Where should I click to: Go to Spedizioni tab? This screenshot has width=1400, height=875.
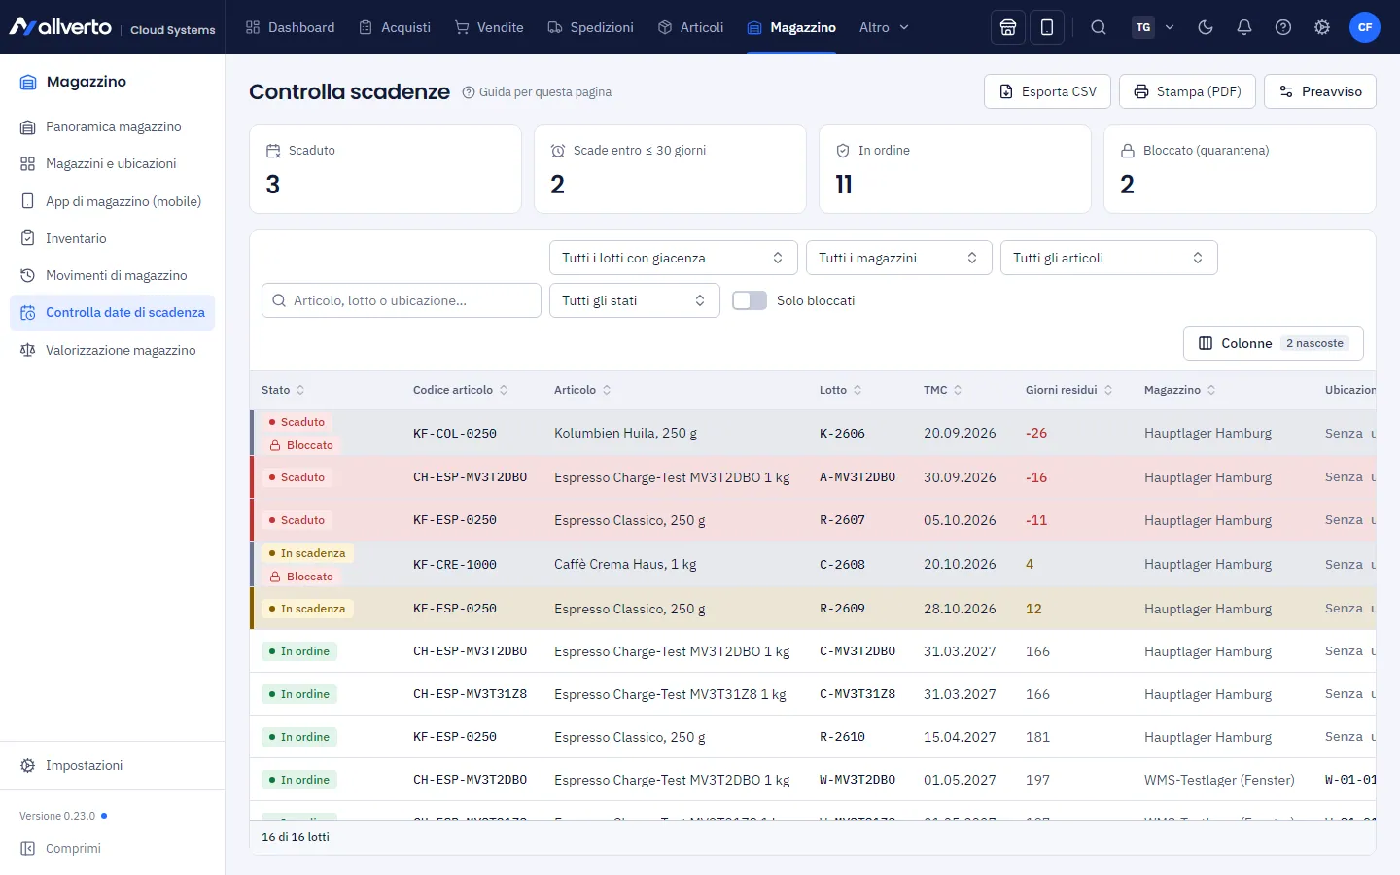tap(590, 27)
